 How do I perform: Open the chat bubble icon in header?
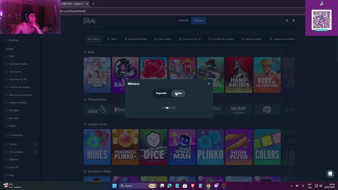293,20
